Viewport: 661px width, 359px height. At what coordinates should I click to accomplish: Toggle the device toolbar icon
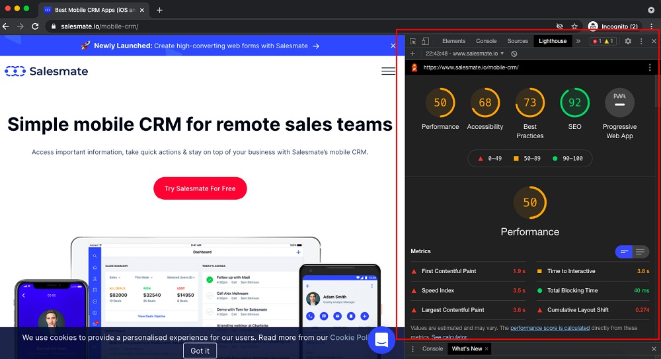[x=425, y=41]
